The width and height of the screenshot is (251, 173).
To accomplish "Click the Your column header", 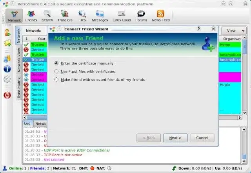I will tap(39, 39).
